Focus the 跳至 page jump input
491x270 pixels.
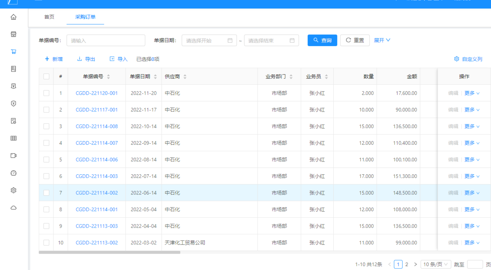475,265
